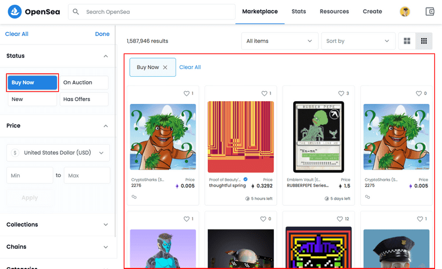The image size is (442, 269).
Task: Collapse the Price section
Action: (x=106, y=126)
